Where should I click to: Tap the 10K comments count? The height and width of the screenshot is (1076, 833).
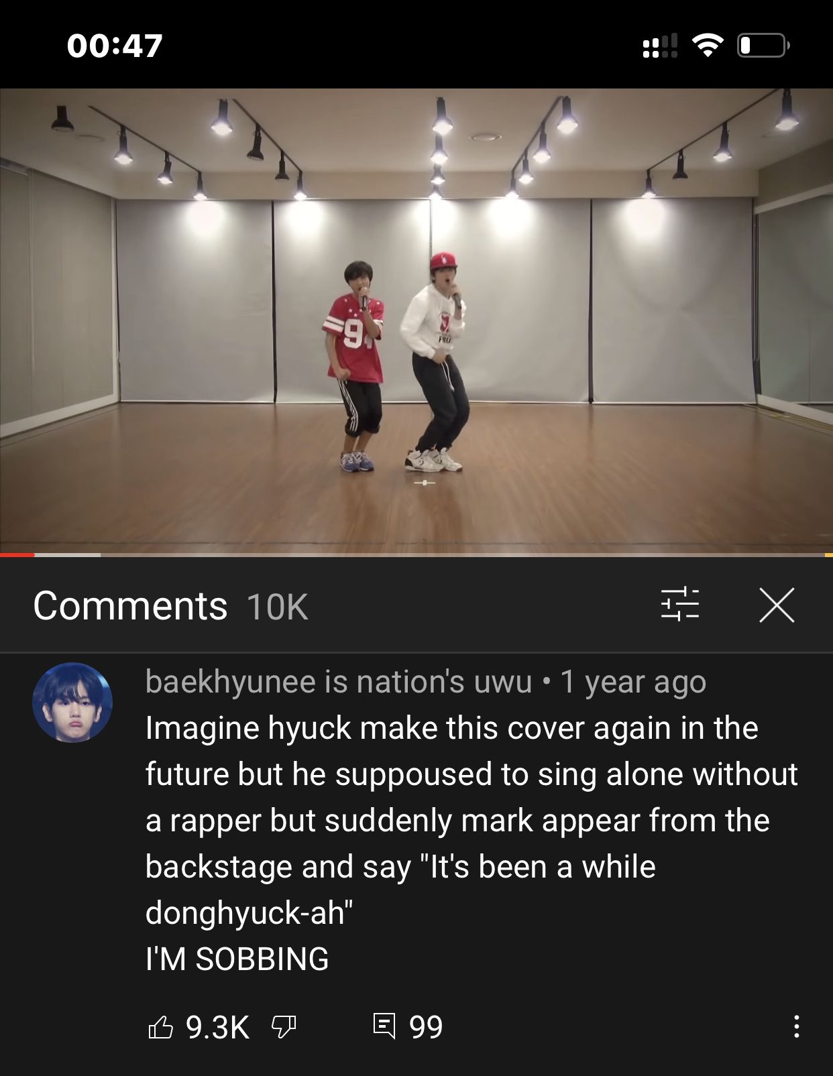[278, 607]
